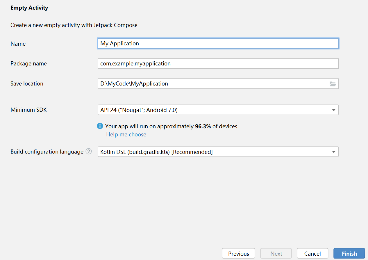
Task: Open the Help me choose link
Action: coord(126,134)
